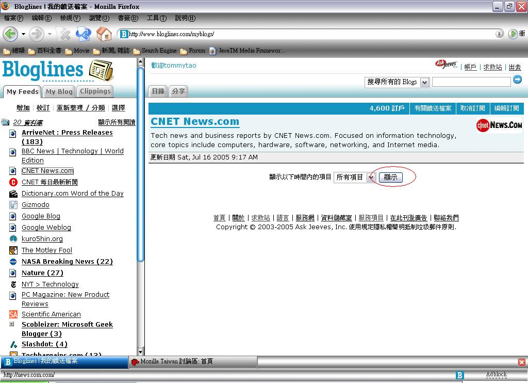Click the 4,600 訂戶 subscribers link
This screenshot has height=383, width=528.
click(387, 108)
